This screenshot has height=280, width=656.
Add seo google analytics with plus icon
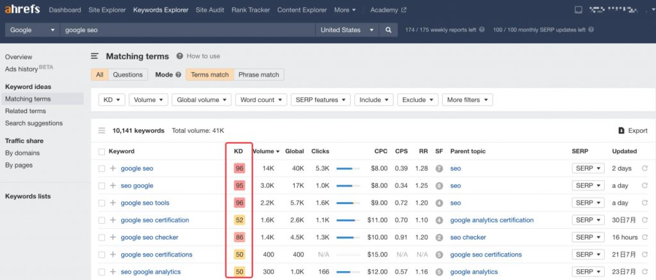click(x=113, y=272)
